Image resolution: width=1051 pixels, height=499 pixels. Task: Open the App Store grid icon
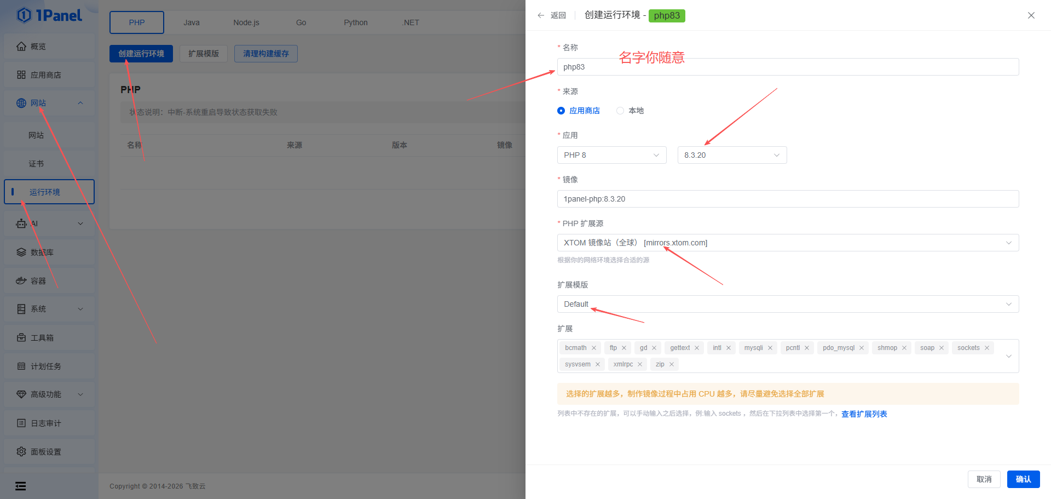click(x=21, y=75)
